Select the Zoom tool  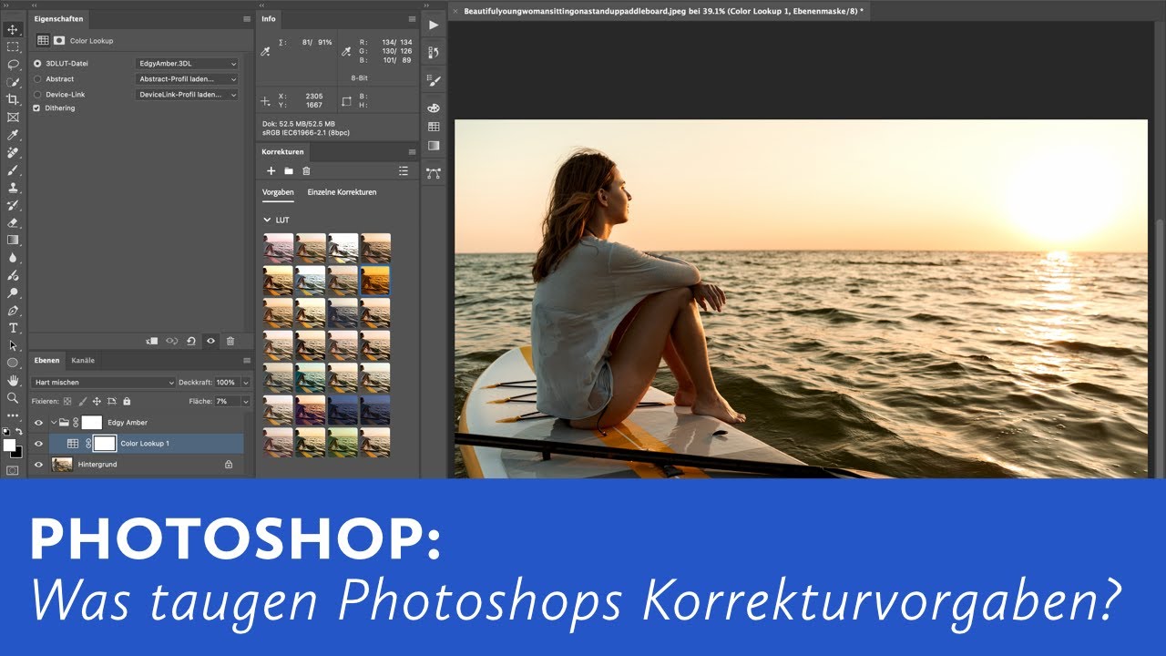coord(13,397)
